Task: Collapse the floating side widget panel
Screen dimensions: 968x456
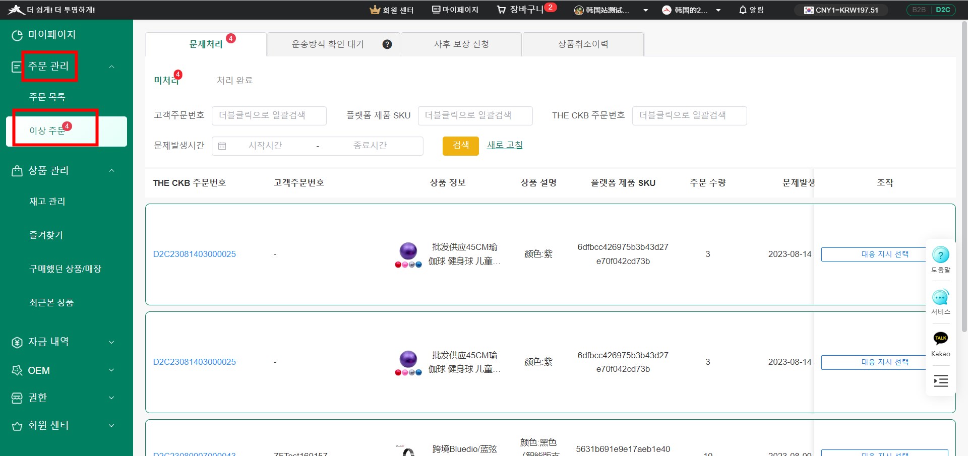Action: [941, 381]
